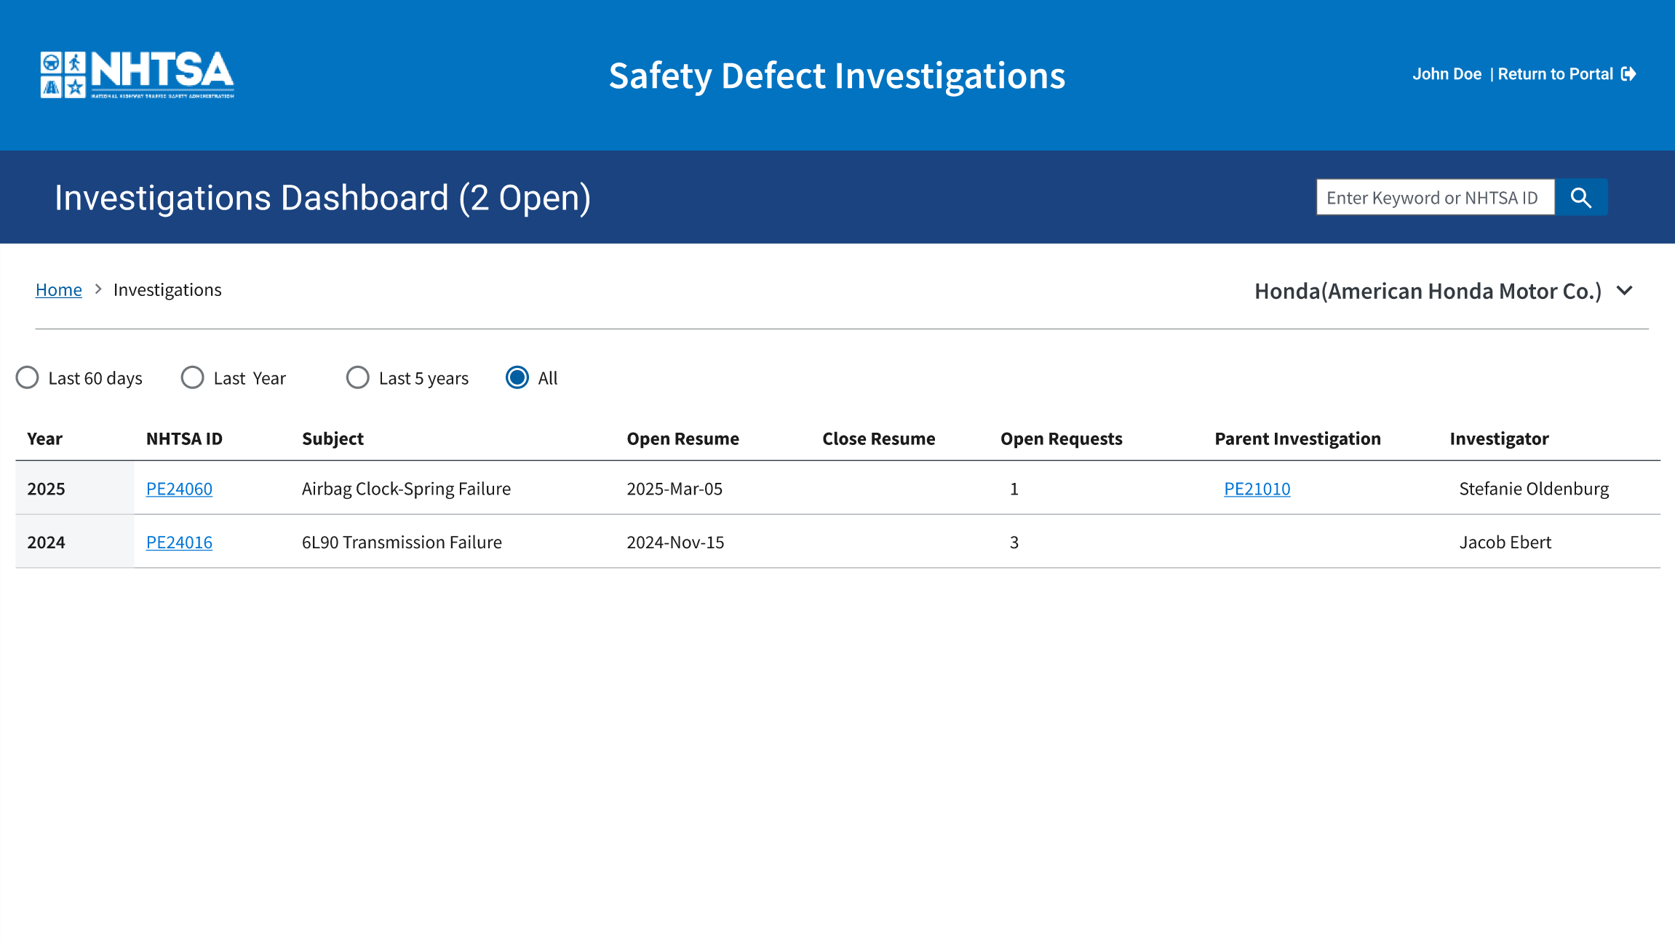Select the Last 60 days filter
The image size is (1675, 941).
click(x=28, y=377)
